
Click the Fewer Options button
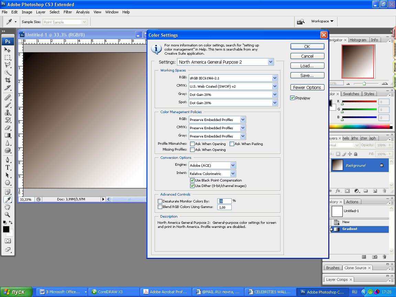[x=307, y=87]
